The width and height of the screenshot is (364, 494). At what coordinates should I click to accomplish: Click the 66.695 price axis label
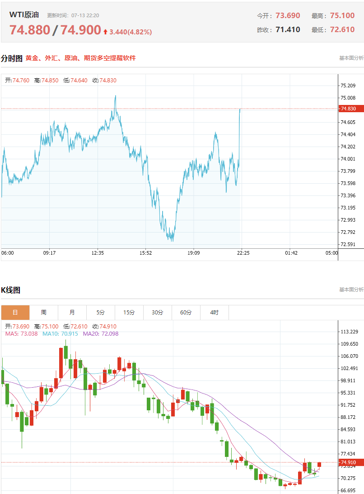coord(348,490)
